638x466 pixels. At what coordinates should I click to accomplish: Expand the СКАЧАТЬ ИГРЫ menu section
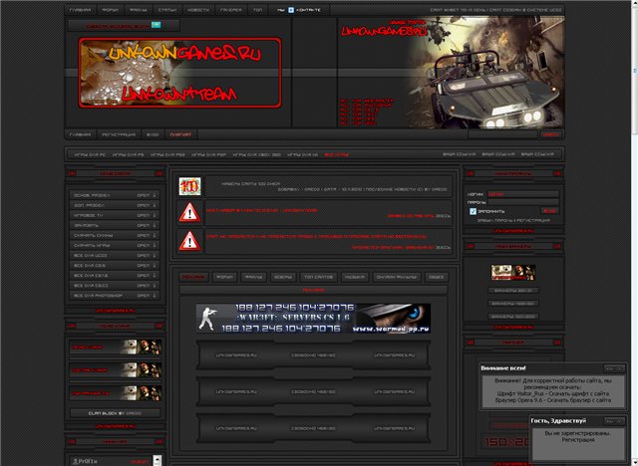(115, 245)
